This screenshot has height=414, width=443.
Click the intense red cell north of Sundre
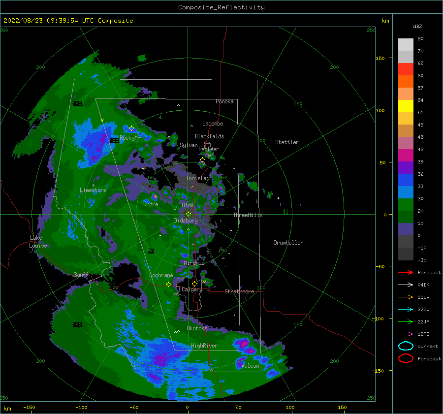[x=155, y=196]
